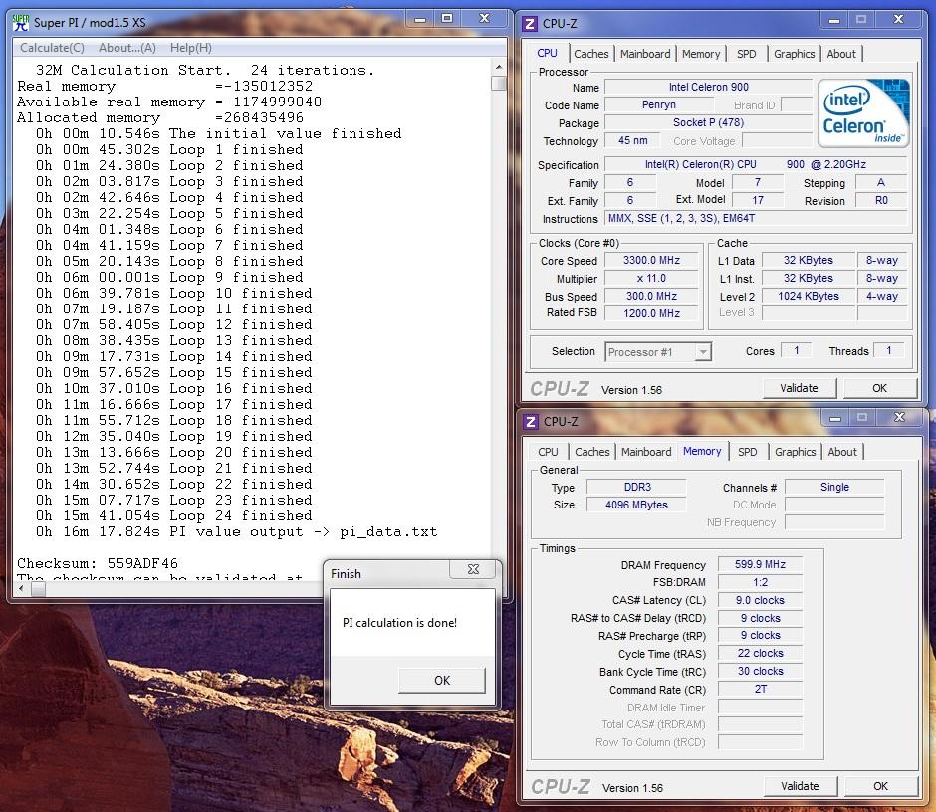
Task: Click the FSB:DRAM value 1:2
Action: click(x=760, y=582)
